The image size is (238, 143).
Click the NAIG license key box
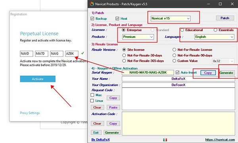tap(57, 54)
